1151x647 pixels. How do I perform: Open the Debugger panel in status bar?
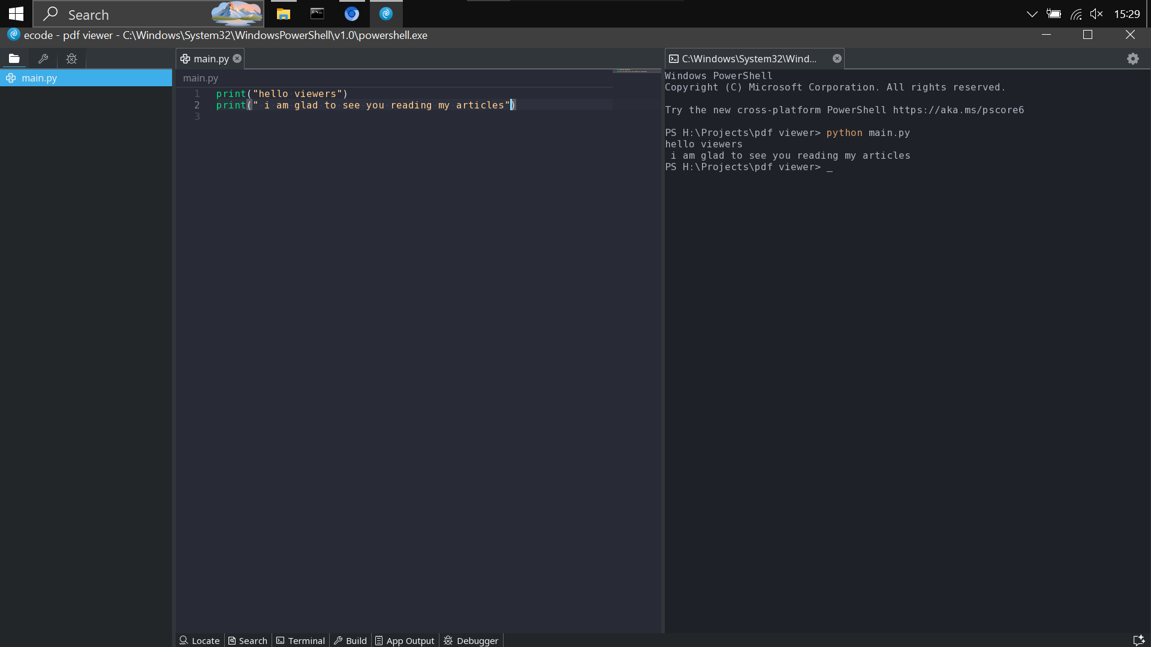coord(471,640)
